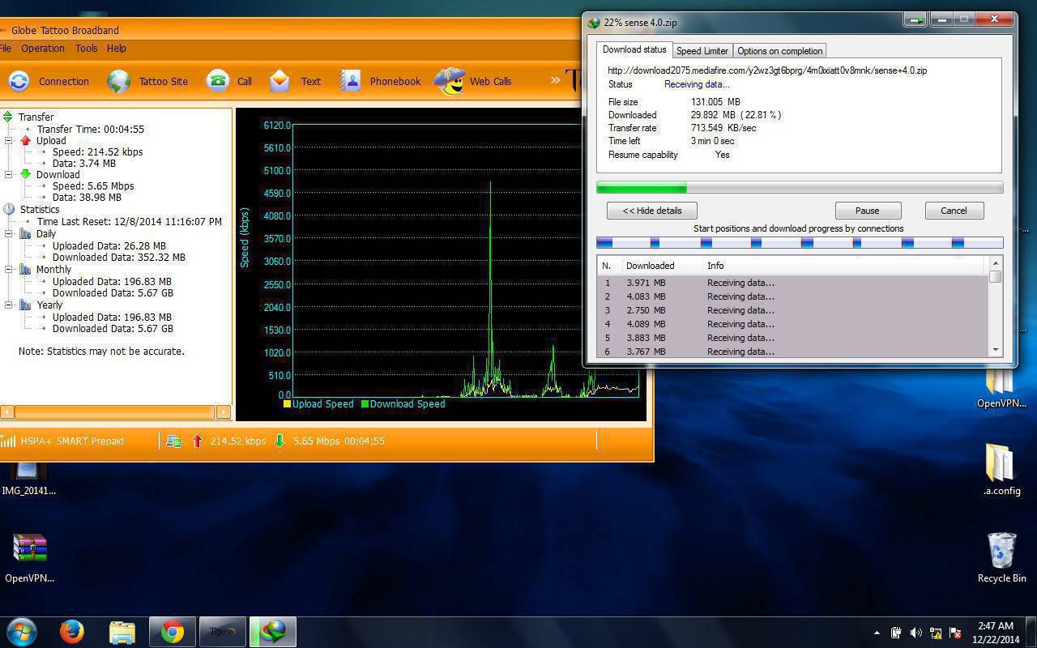Open the Connection toolbar icon

(19, 81)
